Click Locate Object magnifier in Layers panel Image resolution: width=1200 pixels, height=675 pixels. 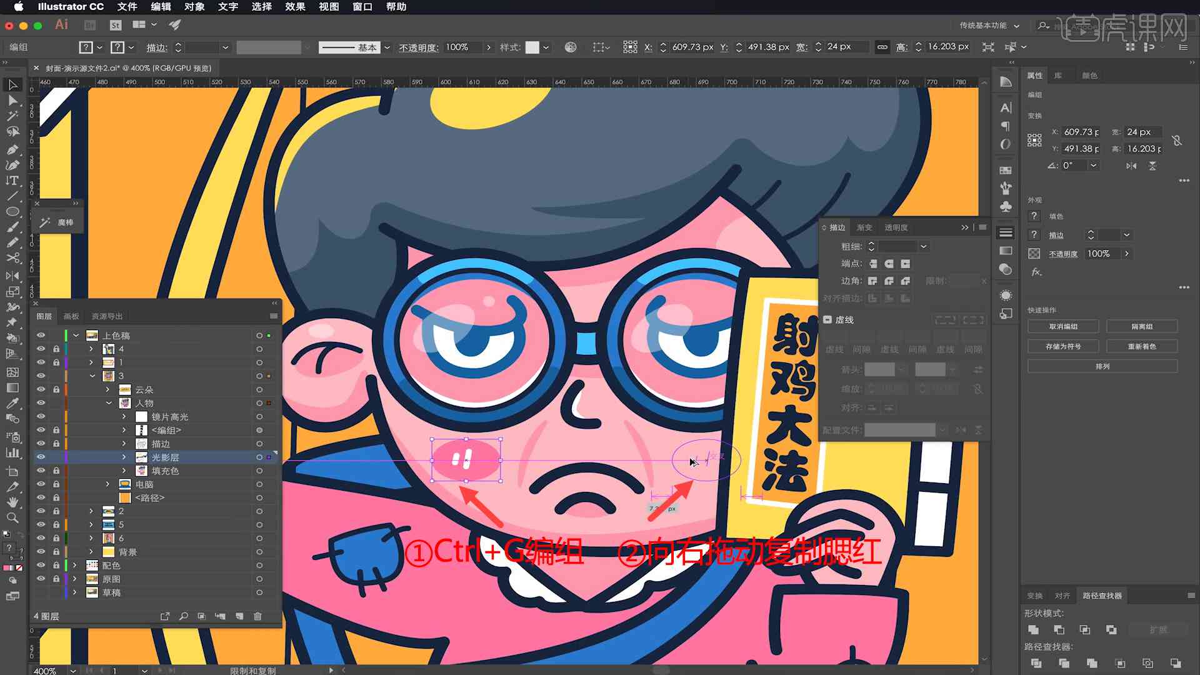click(184, 616)
